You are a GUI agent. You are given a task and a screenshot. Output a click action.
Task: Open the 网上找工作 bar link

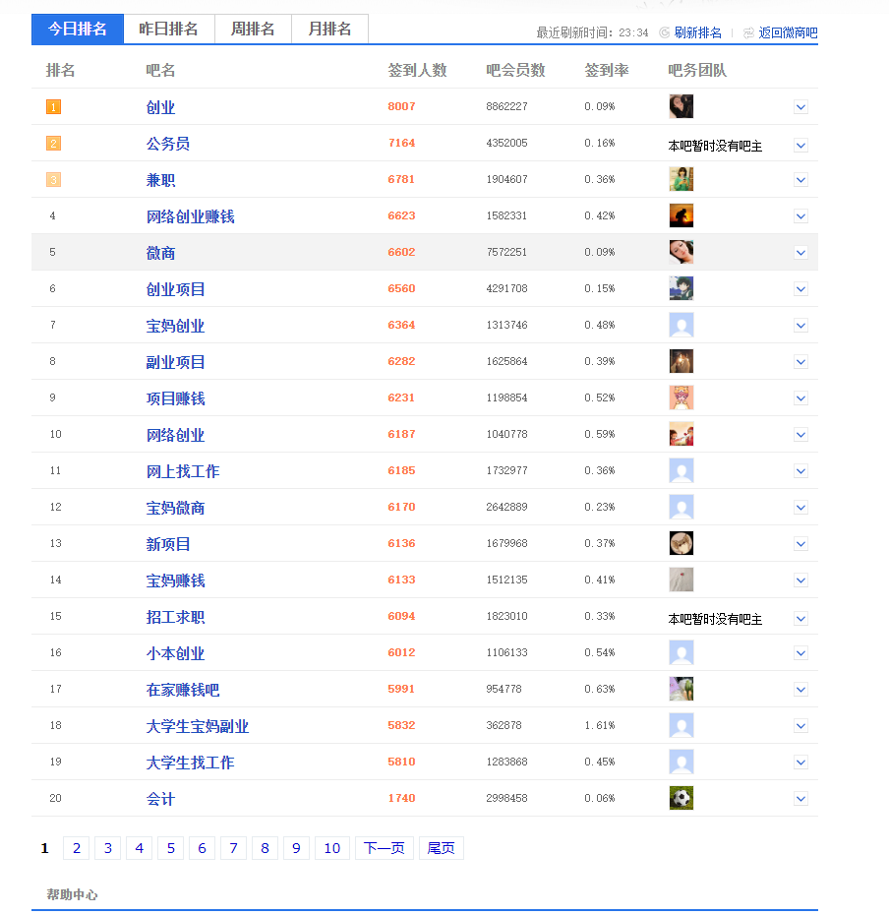(x=183, y=471)
